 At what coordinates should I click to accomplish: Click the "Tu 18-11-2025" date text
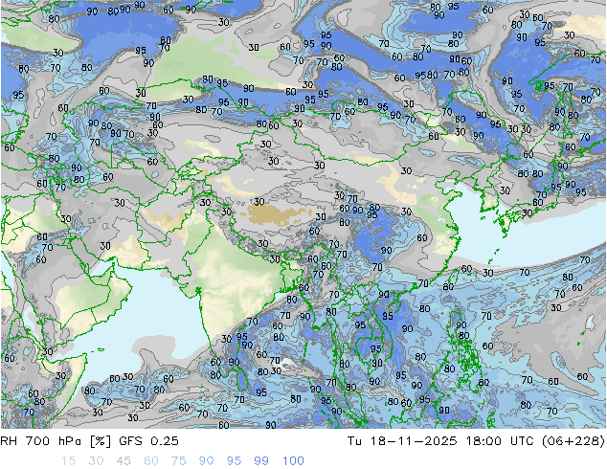pos(402,441)
